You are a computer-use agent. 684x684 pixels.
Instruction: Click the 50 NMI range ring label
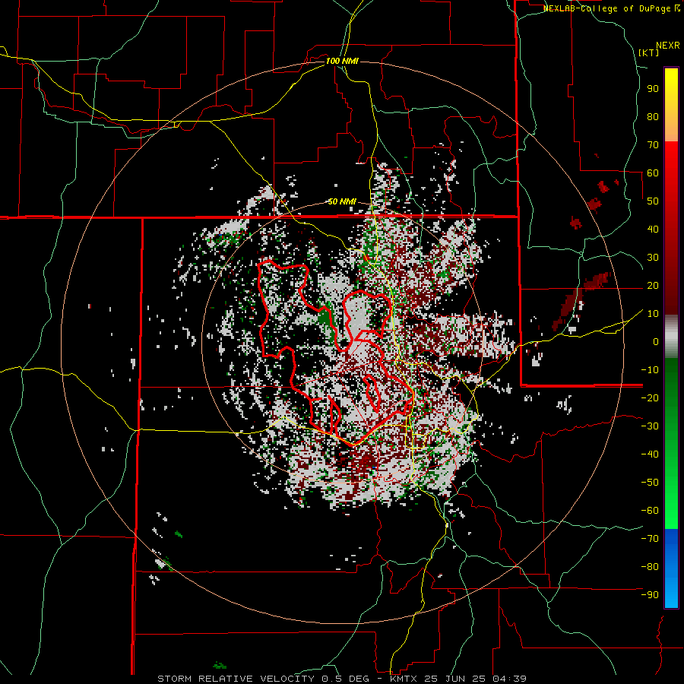(342, 201)
